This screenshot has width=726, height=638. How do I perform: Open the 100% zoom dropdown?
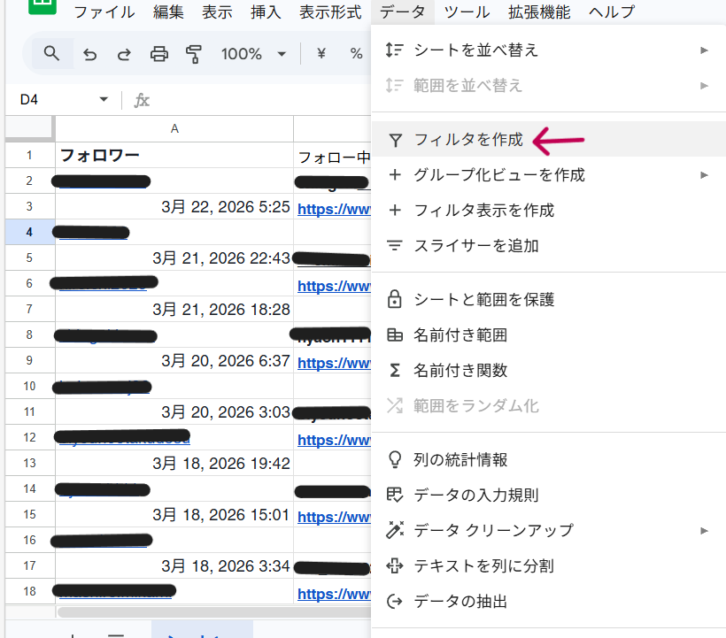click(253, 54)
